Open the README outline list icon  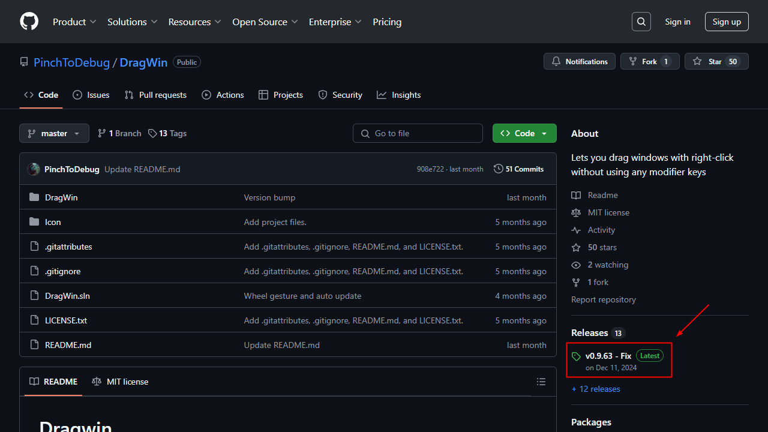(x=541, y=382)
